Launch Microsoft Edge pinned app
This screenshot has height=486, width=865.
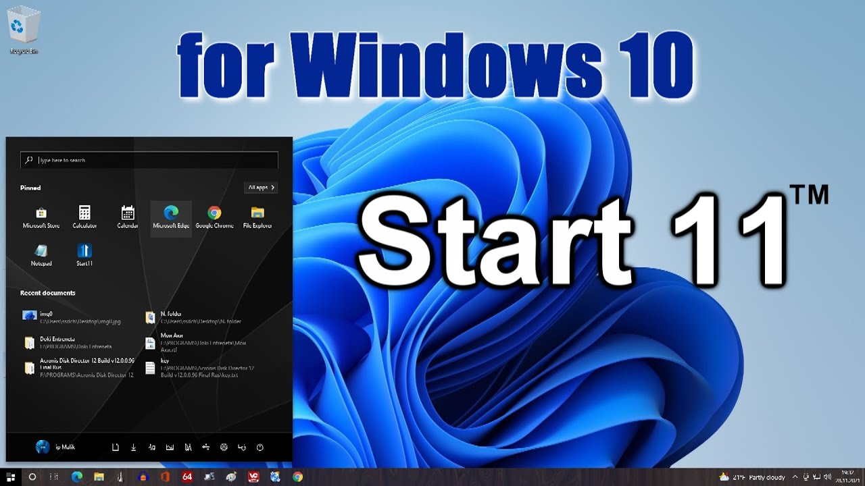point(171,217)
